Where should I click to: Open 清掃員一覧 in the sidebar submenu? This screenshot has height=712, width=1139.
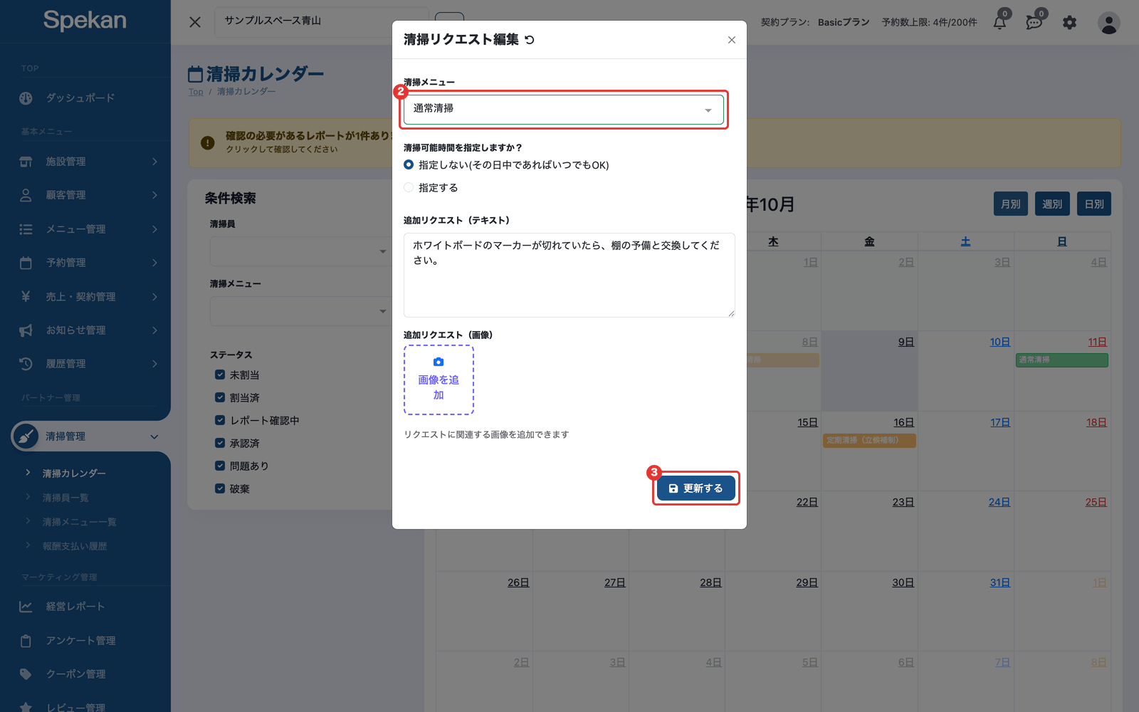(65, 498)
